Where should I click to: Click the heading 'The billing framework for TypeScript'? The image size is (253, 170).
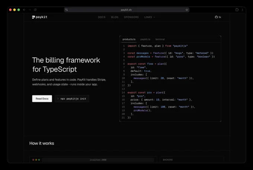66,65
